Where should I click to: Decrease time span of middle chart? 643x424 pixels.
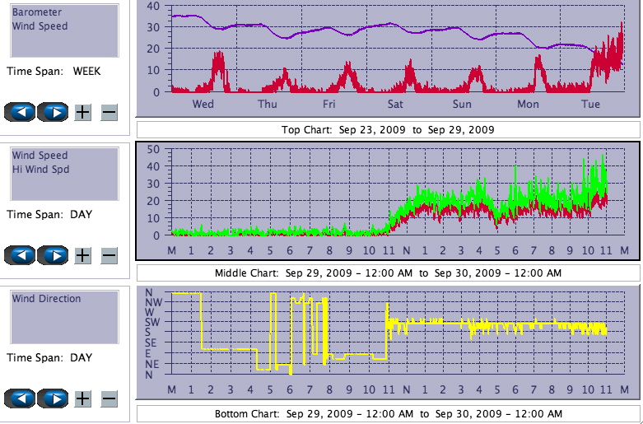109,255
